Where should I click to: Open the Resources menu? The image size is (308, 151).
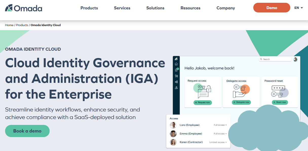190,8
